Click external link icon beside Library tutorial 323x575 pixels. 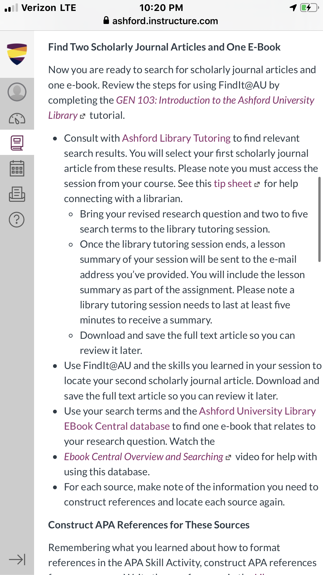82,116
